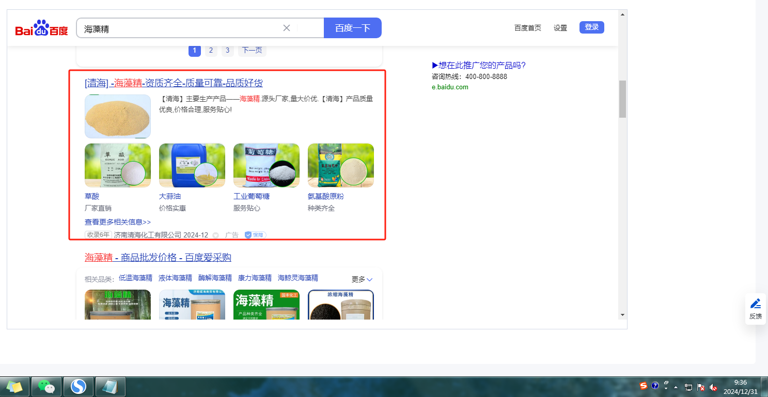Screen dimensions: 768x397
Task: Click ▶想在此推广您的产品吗? link
Action: [x=479, y=65]
